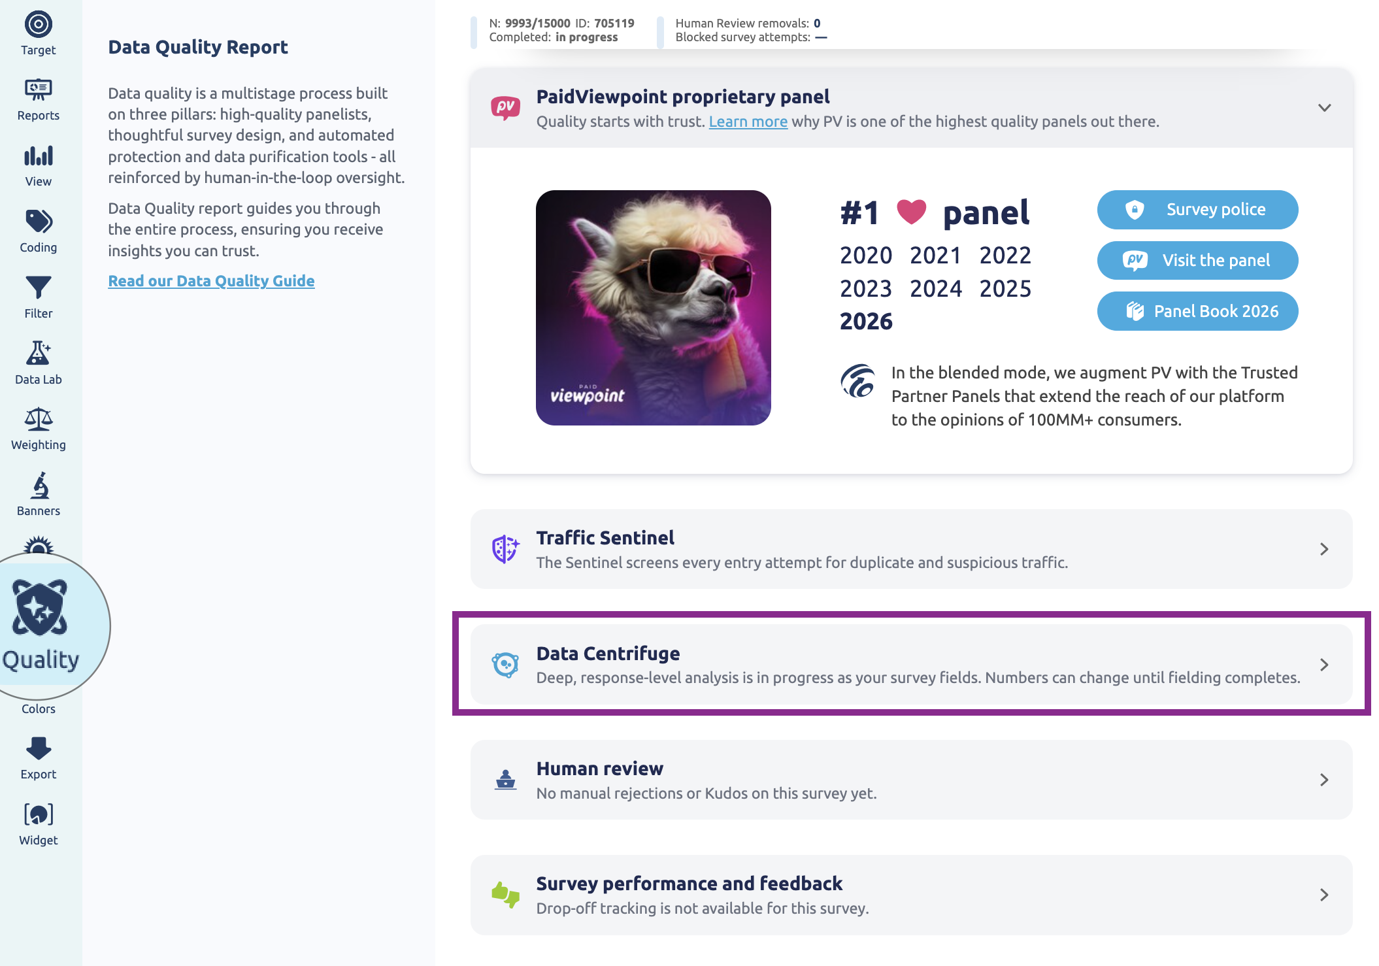1379x966 pixels.
Task: Click the Export download icon
Action: tap(38, 748)
